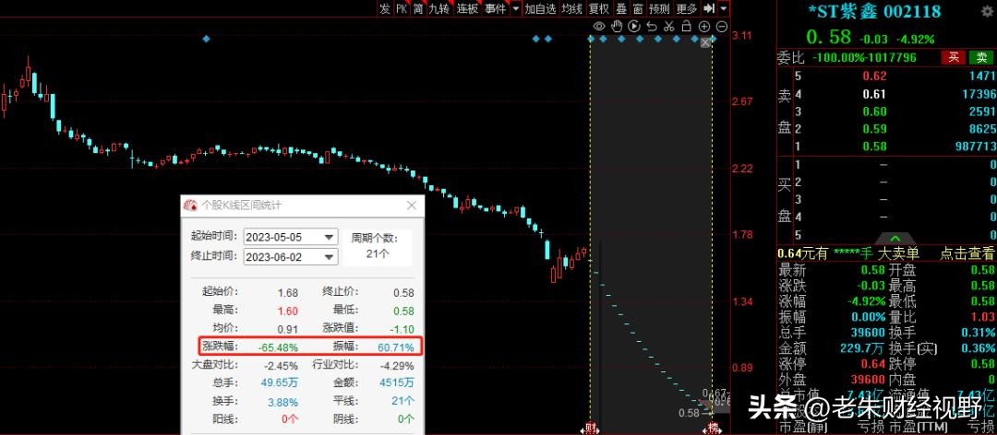Click the 点击查看 link
997x435 pixels.
[x=967, y=253]
